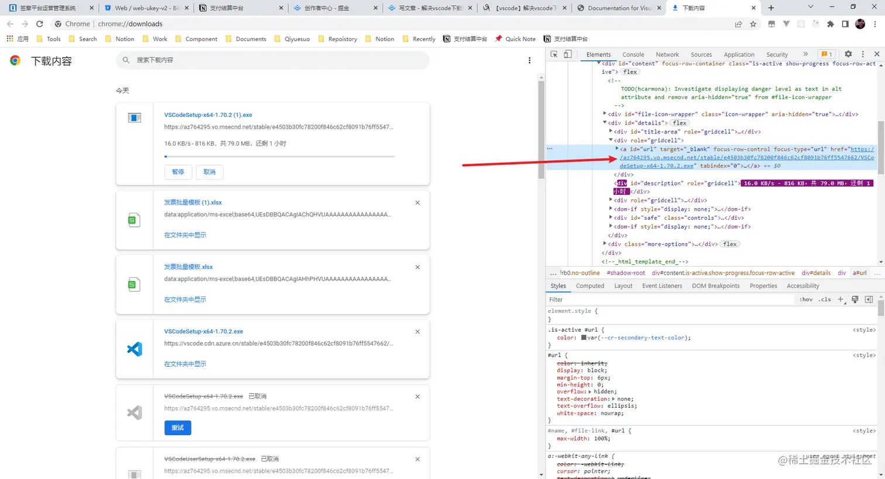Expand the title-area div node
The width and height of the screenshot is (885, 479).
click(x=611, y=132)
